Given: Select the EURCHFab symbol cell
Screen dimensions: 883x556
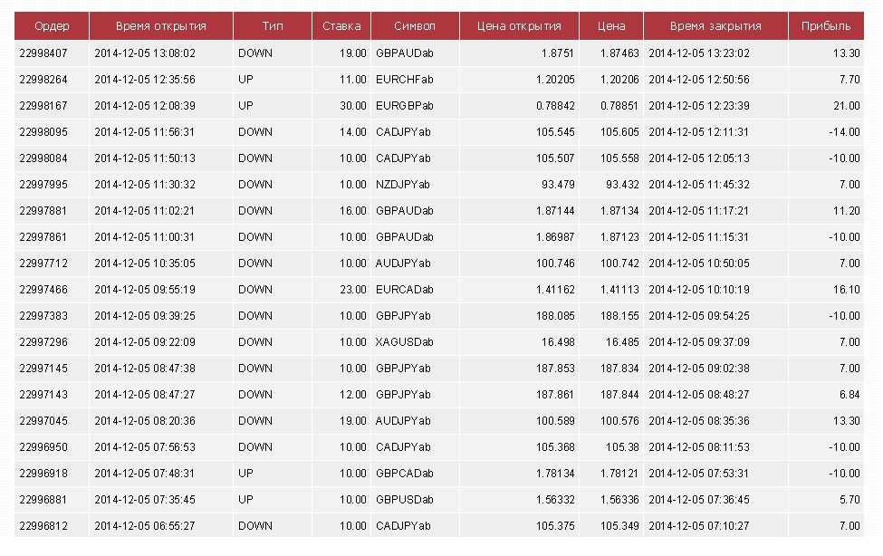Looking at the screenshot, I should coord(404,80).
